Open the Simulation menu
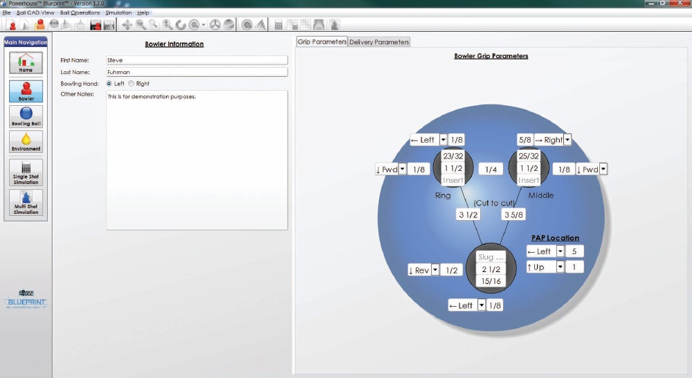Screen dimensions: 692x378 point(118,12)
